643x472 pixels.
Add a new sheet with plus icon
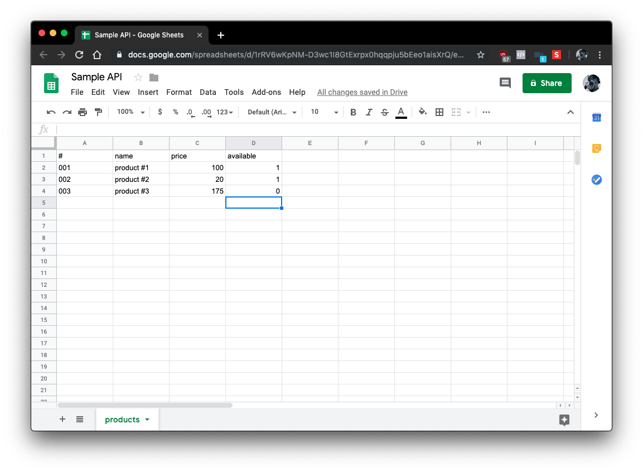pos(62,419)
